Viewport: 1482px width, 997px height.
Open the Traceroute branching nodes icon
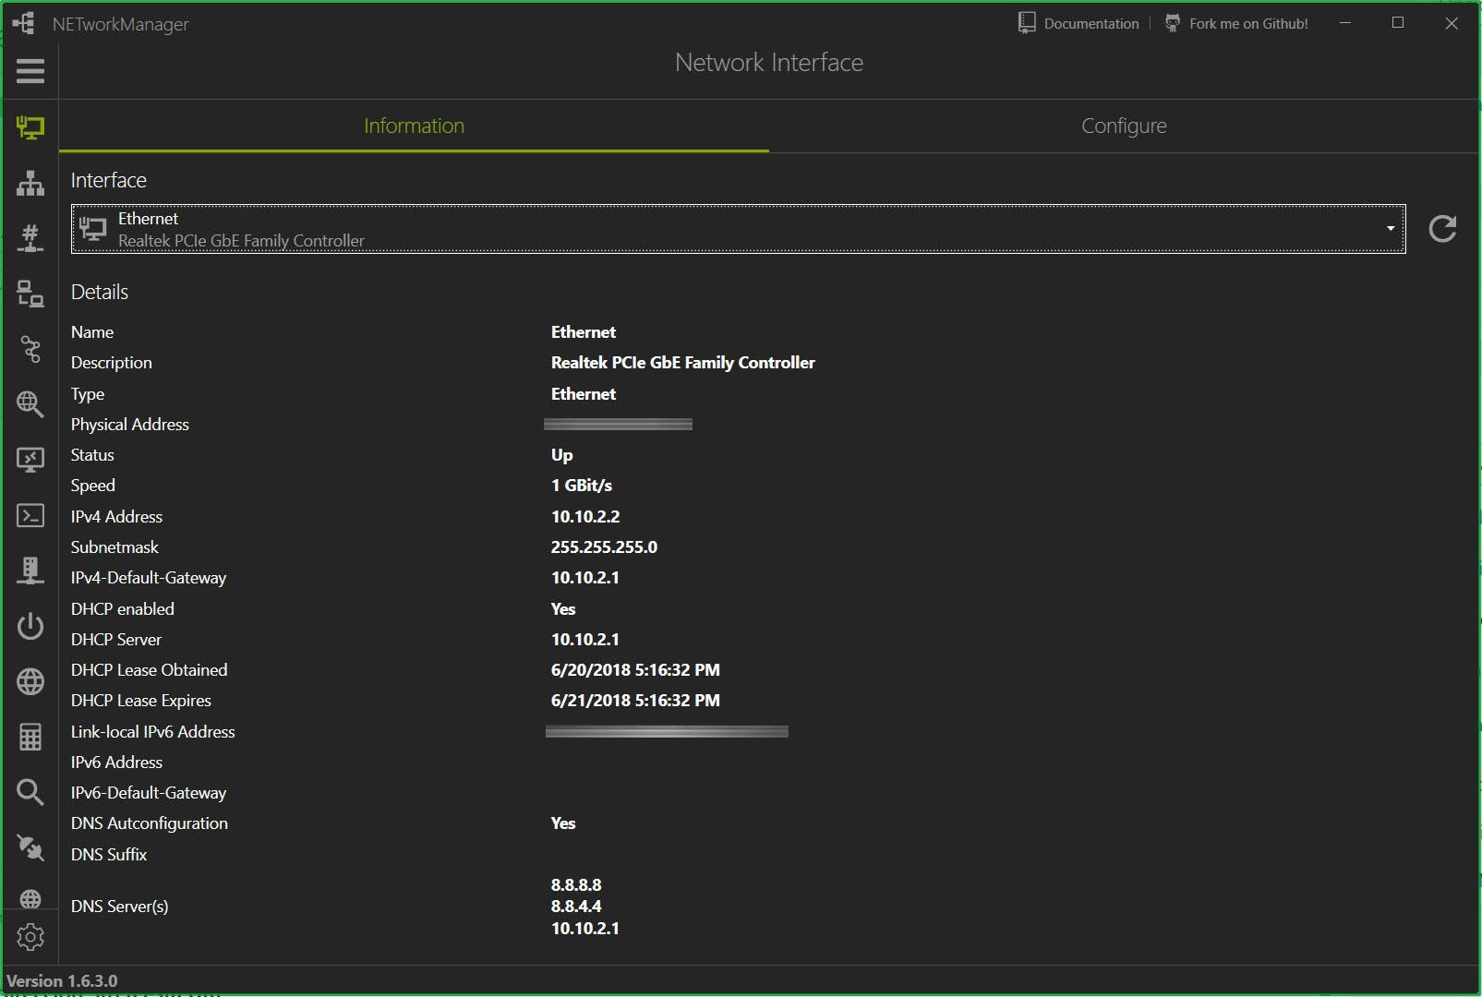pyautogui.click(x=30, y=349)
